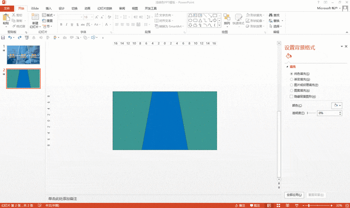Open the slide layout (版式) dropdown
Screen dimensions: 350x208
(x=48, y=15)
